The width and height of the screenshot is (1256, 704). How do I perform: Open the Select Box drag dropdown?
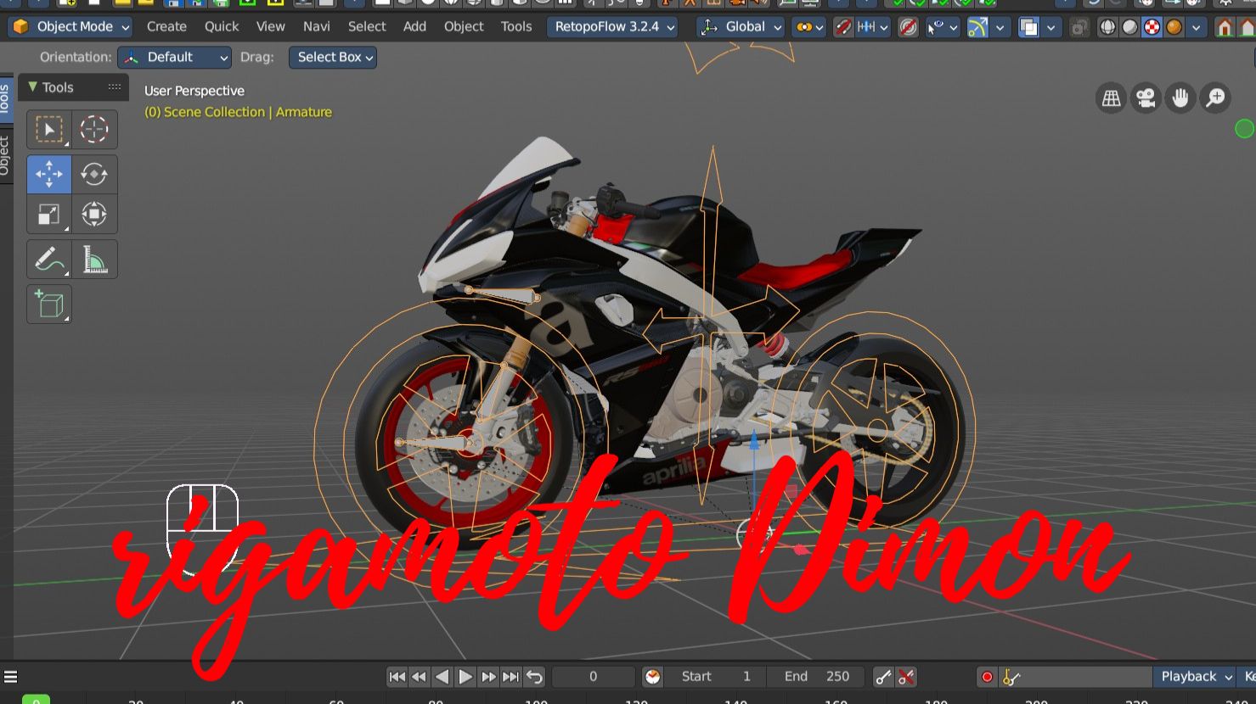(x=333, y=58)
